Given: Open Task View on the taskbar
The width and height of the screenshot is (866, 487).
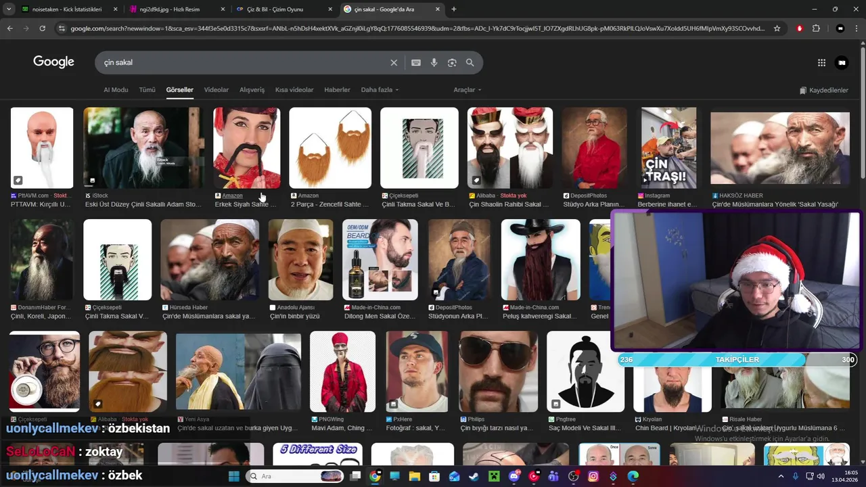Looking at the screenshot, I should (355, 476).
